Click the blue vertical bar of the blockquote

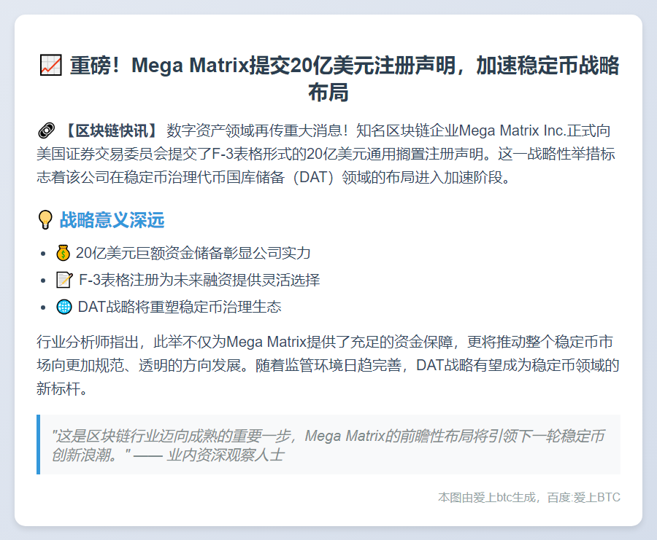point(38,445)
